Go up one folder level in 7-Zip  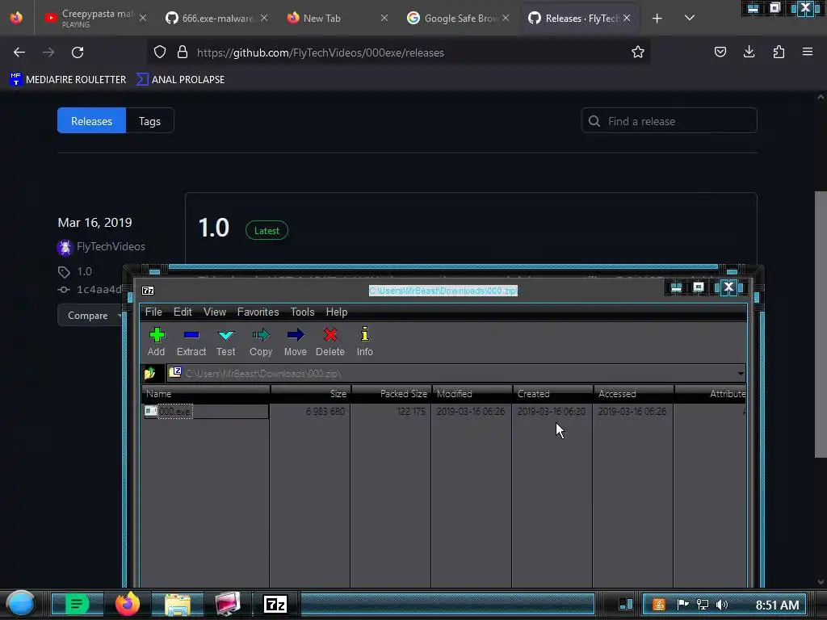149,373
